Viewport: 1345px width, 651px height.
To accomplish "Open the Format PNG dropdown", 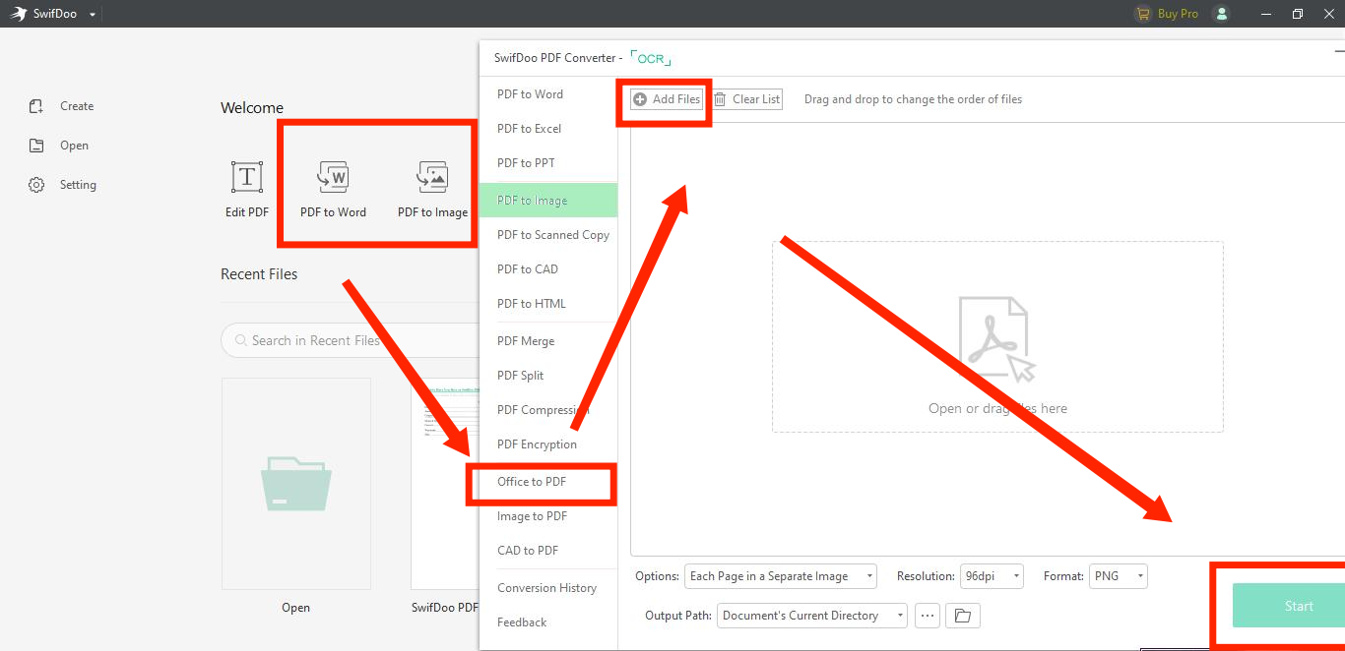I will [1119, 576].
